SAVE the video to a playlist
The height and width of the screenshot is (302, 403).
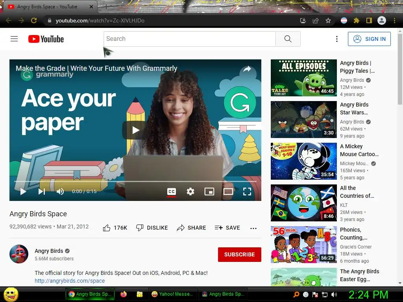click(227, 228)
